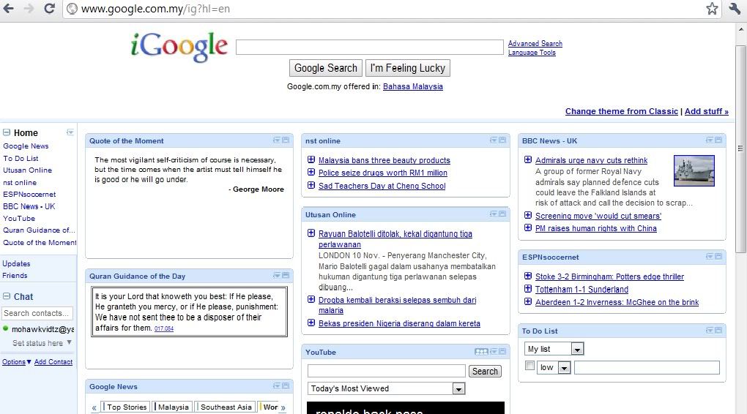Maximize the nst online gadget
The width and height of the screenshot is (747, 414).
click(x=502, y=140)
